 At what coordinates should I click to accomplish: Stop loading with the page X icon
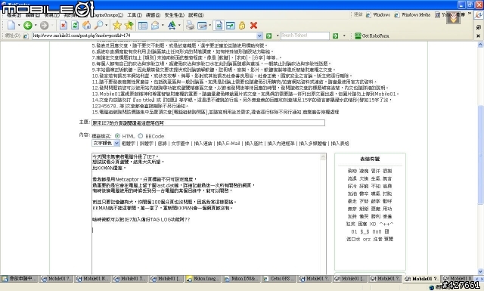pos(64,25)
